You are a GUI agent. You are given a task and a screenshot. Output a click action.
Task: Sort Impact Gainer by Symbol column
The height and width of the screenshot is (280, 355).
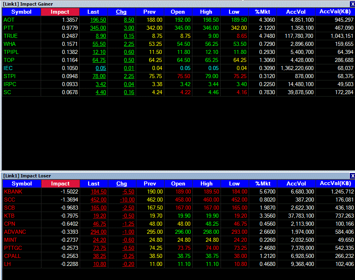click(21, 12)
